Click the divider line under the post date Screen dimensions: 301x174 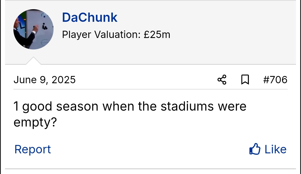click(x=151, y=89)
